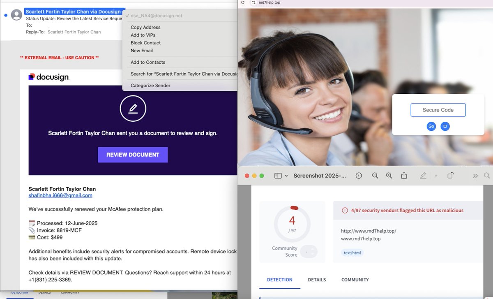Open the markup options chevron in Preview
The width and height of the screenshot is (493, 299).
(436, 176)
